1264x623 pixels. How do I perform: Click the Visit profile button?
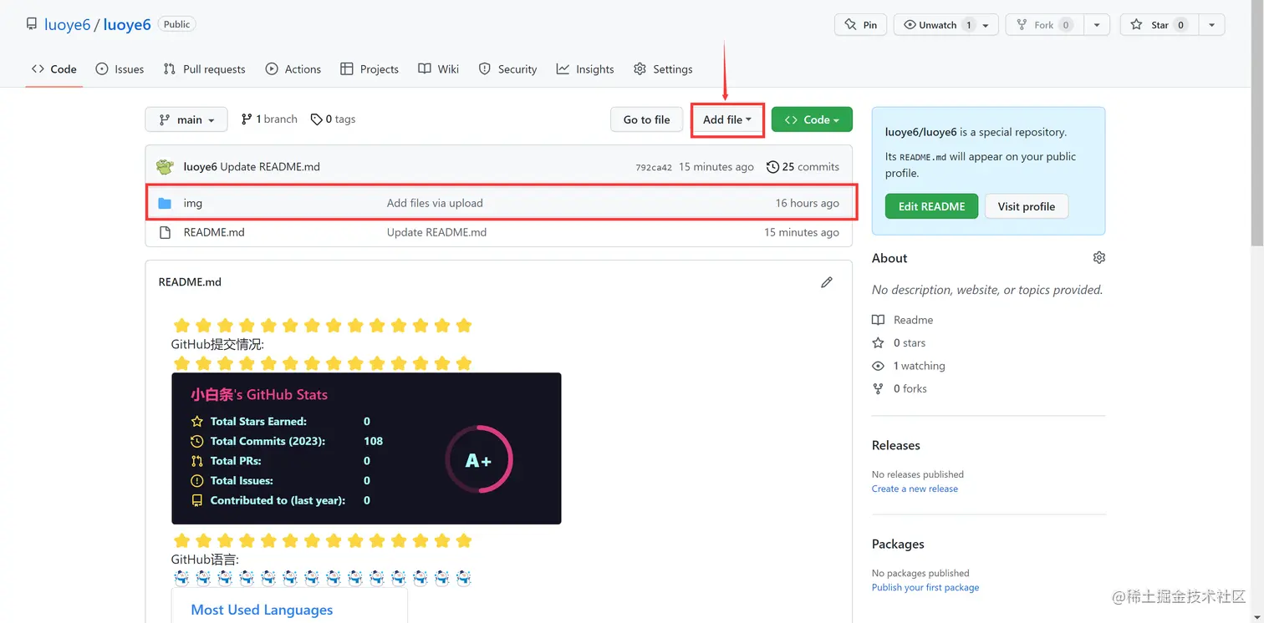(x=1027, y=206)
